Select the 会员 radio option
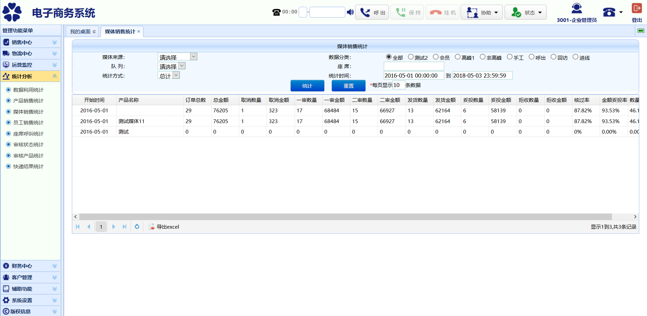Viewport: 647px width, 316px height. (436, 57)
